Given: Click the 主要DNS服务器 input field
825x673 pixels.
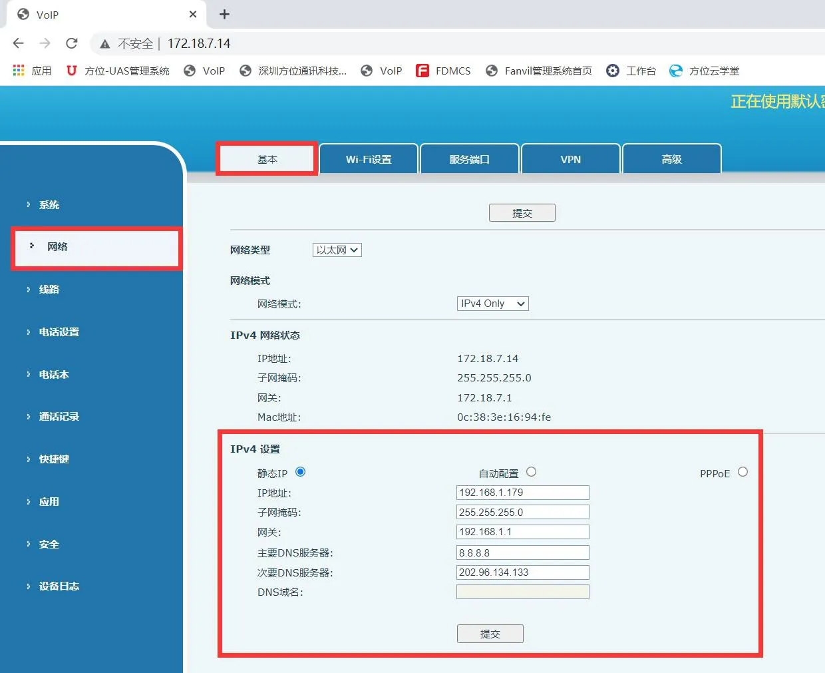Looking at the screenshot, I should click(x=522, y=552).
